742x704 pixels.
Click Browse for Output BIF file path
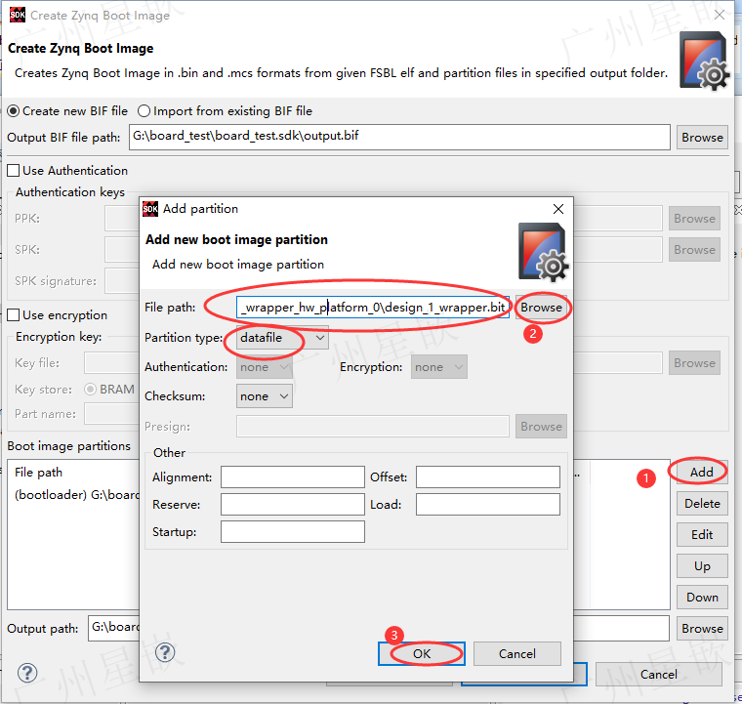point(702,138)
